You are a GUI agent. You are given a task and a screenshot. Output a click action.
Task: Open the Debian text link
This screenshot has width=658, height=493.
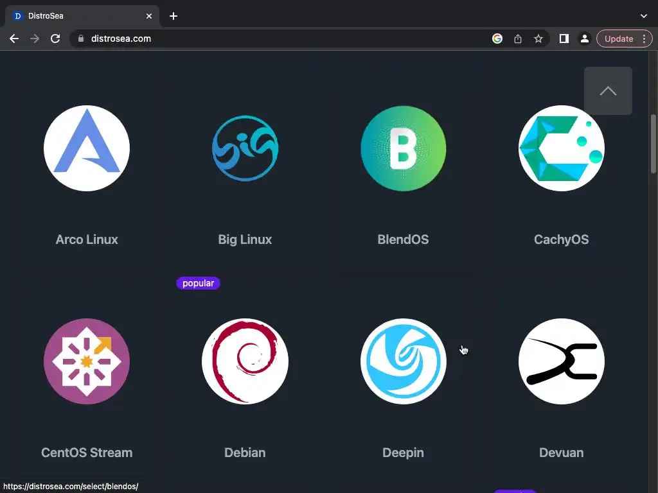click(x=245, y=453)
